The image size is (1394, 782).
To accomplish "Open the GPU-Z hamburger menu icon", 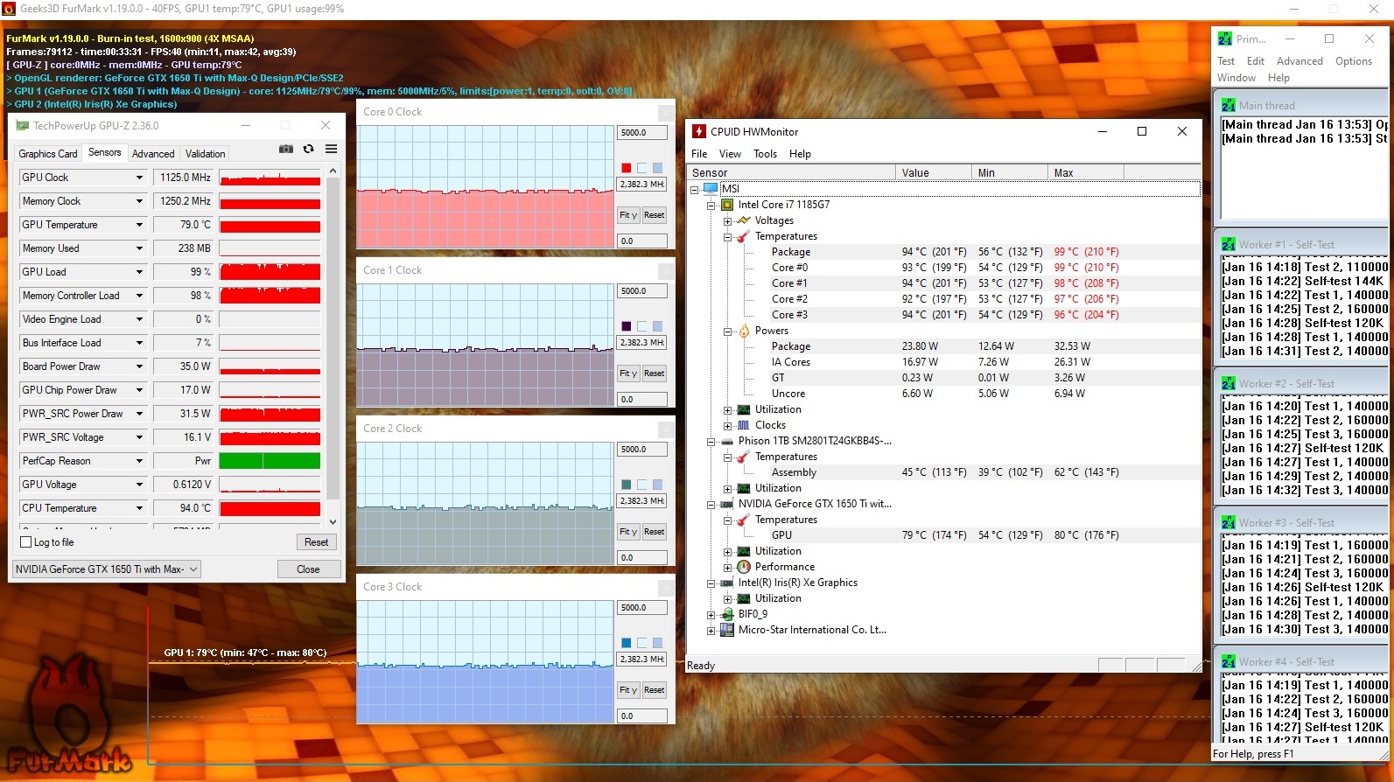I will click(x=332, y=150).
